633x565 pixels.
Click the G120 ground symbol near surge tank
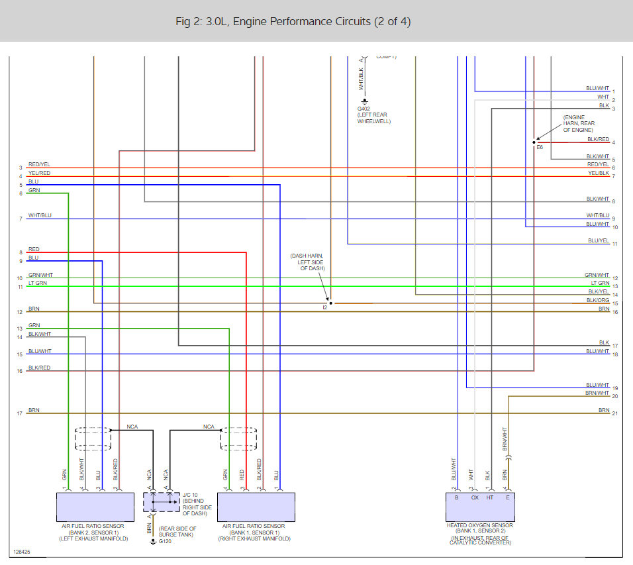[153, 542]
